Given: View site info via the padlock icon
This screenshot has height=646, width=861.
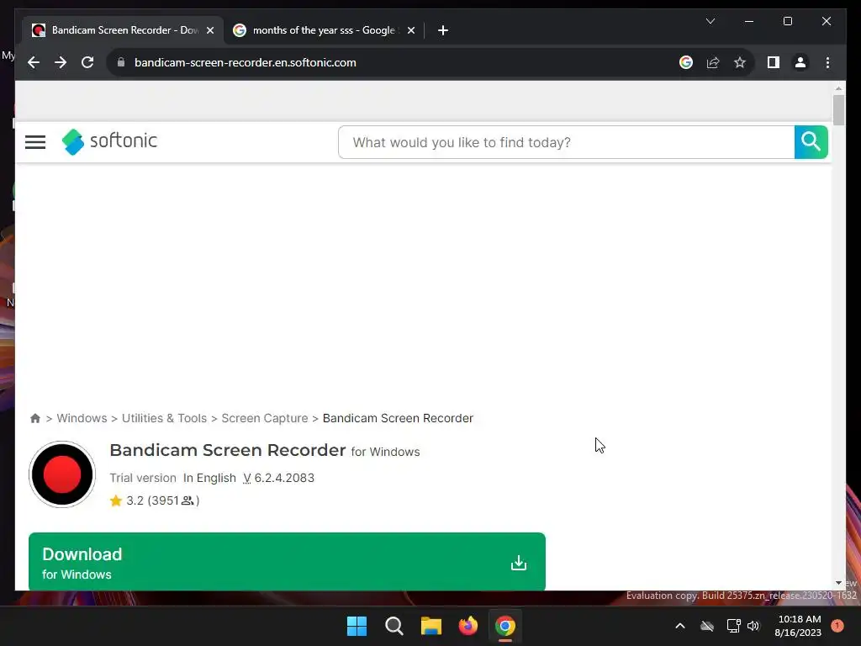Looking at the screenshot, I should click(x=121, y=62).
